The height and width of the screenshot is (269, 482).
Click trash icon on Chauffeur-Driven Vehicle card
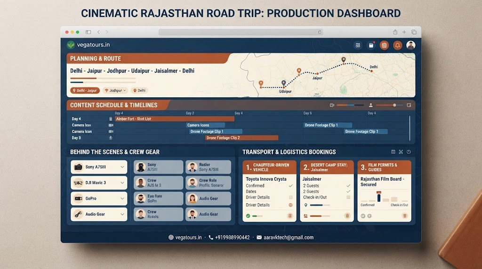click(290, 216)
